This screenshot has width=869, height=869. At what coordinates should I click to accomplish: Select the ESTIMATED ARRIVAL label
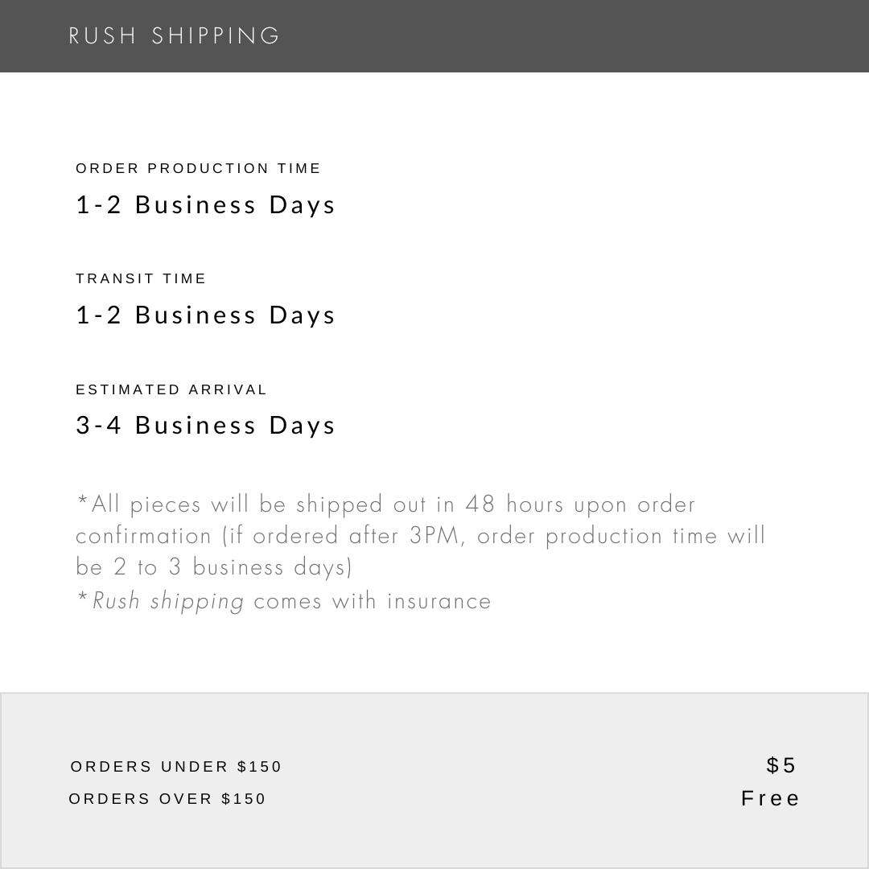tap(171, 389)
